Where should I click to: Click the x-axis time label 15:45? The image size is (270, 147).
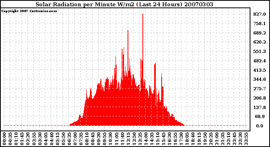(x=164, y=139)
